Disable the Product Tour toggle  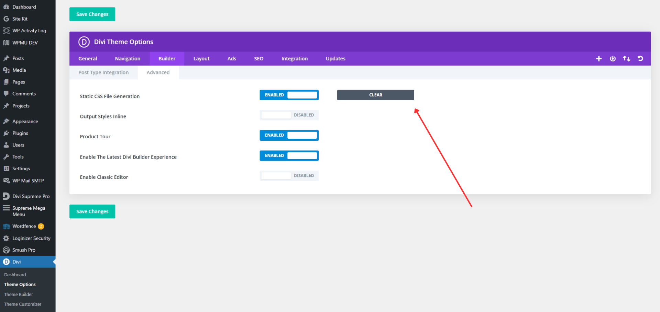click(289, 135)
